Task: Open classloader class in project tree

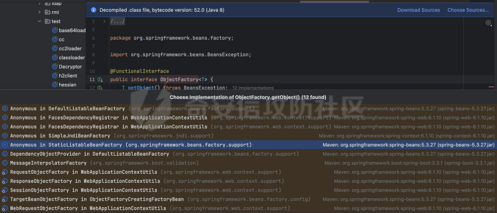Action: tap(72, 58)
